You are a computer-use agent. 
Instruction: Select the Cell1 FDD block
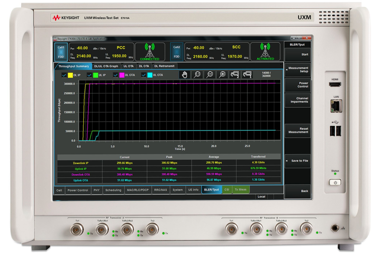tap(61, 52)
